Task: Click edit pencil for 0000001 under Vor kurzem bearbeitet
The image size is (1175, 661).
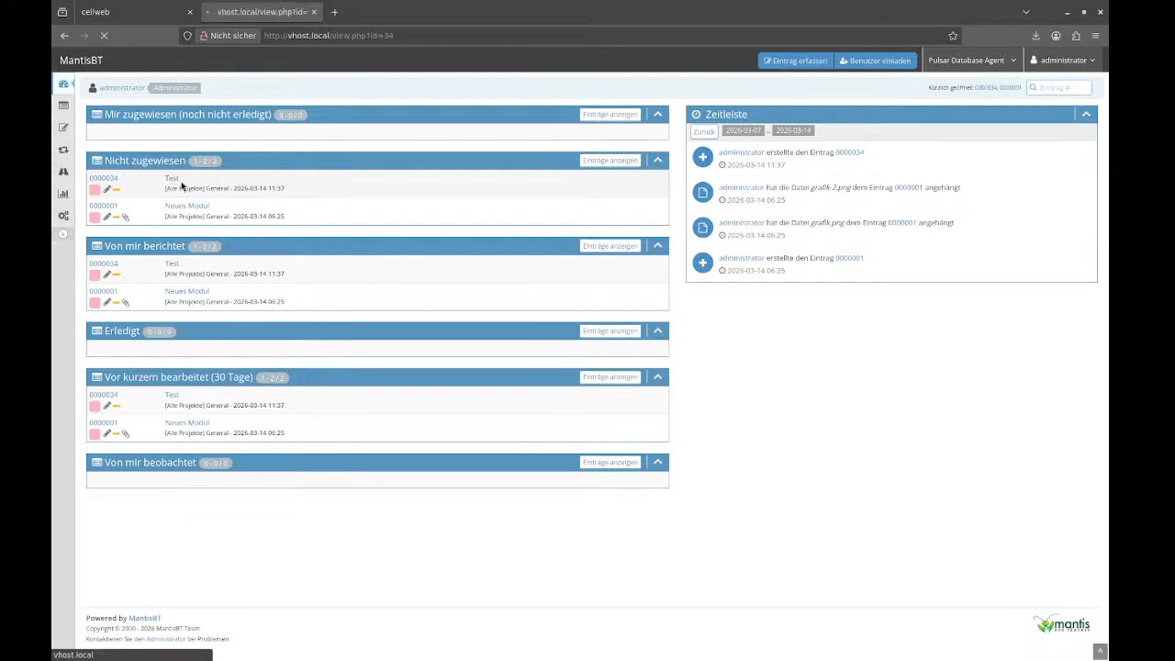Action: (106, 433)
